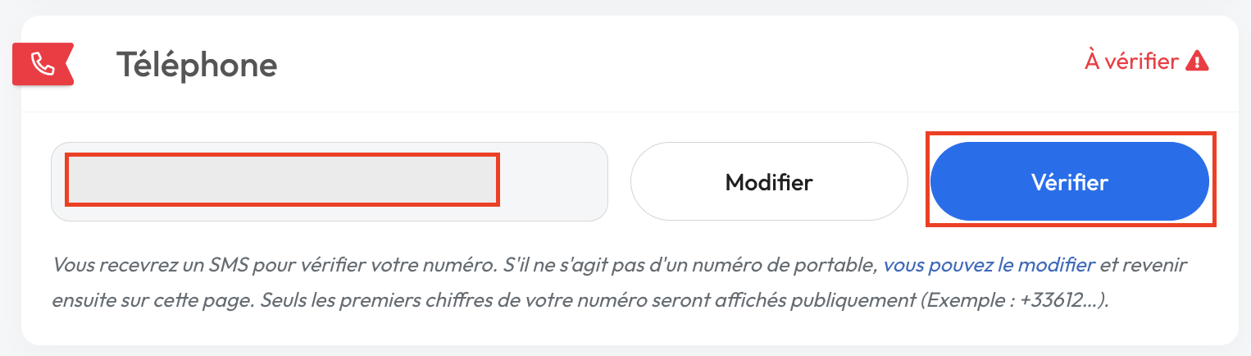Select the 'Téléphone' section heading
The image size is (1251, 356).
(x=196, y=64)
